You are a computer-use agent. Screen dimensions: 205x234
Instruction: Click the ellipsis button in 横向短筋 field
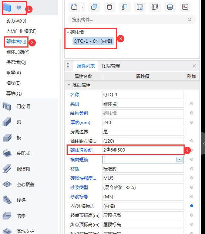click(179, 159)
